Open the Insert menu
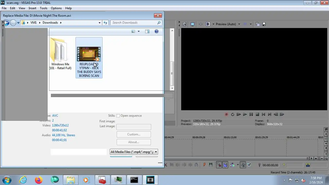The width and height of the screenshot is (329, 185). coord(32,8)
